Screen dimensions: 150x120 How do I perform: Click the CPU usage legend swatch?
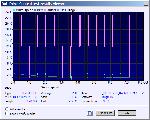(58, 10)
